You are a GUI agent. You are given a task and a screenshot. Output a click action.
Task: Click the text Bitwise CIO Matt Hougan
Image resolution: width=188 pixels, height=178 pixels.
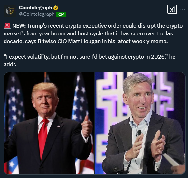pos(69,41)
